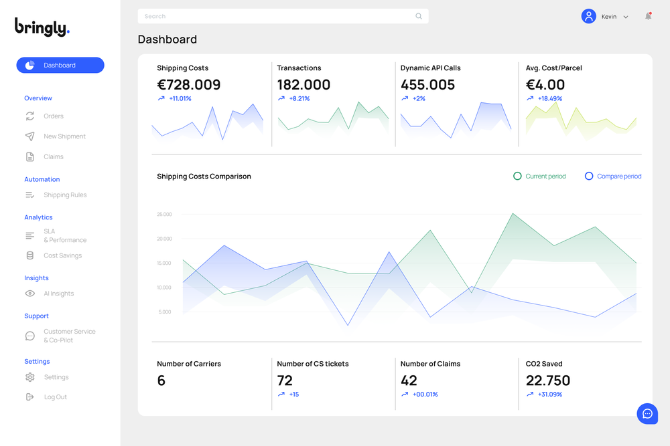Select SLA & Performance analytics icon
This screenshot has height=446, width=670.
pyautogui.click(x=30, y=235)
